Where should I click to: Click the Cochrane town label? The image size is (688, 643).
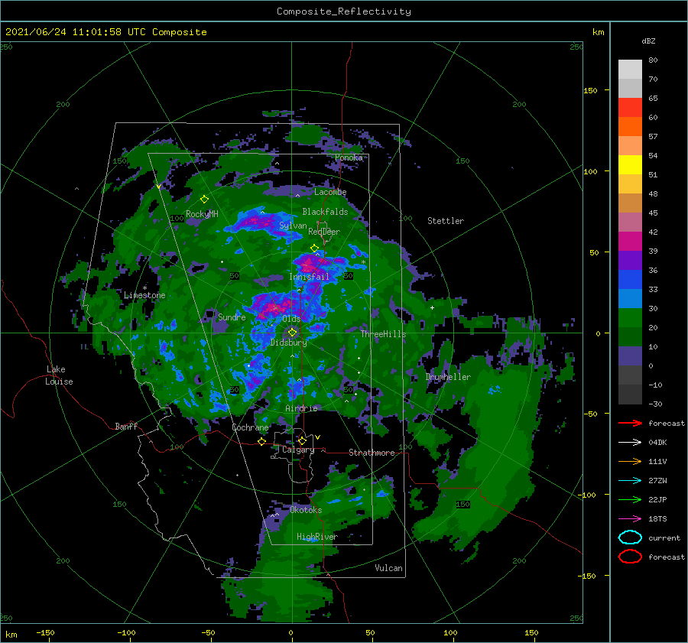click(x=250, y=427)
